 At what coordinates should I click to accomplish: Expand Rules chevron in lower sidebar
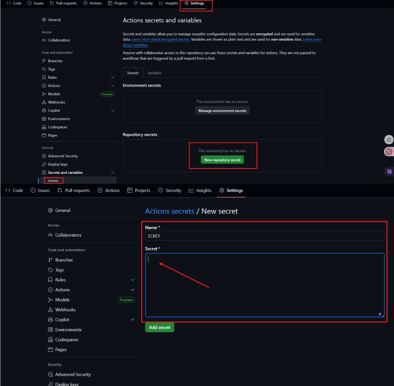point(133,280)
